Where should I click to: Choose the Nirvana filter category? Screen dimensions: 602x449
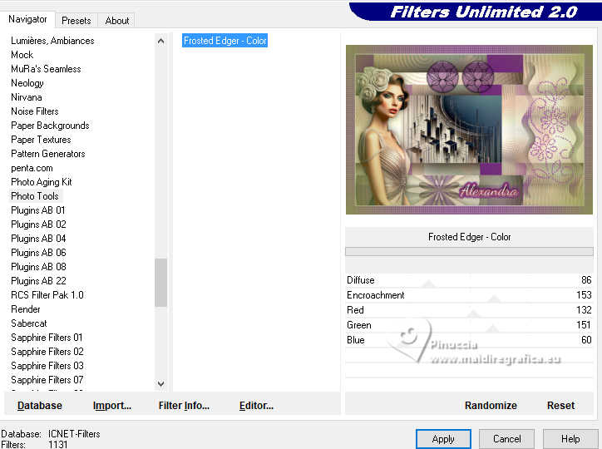click(x=27, y=97)
